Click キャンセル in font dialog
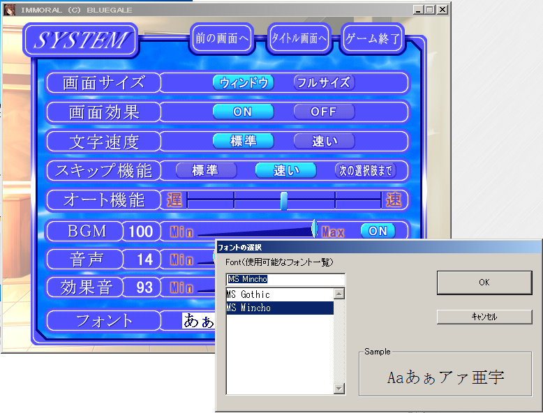The image size is (543, 413). (x=484, y=317)
